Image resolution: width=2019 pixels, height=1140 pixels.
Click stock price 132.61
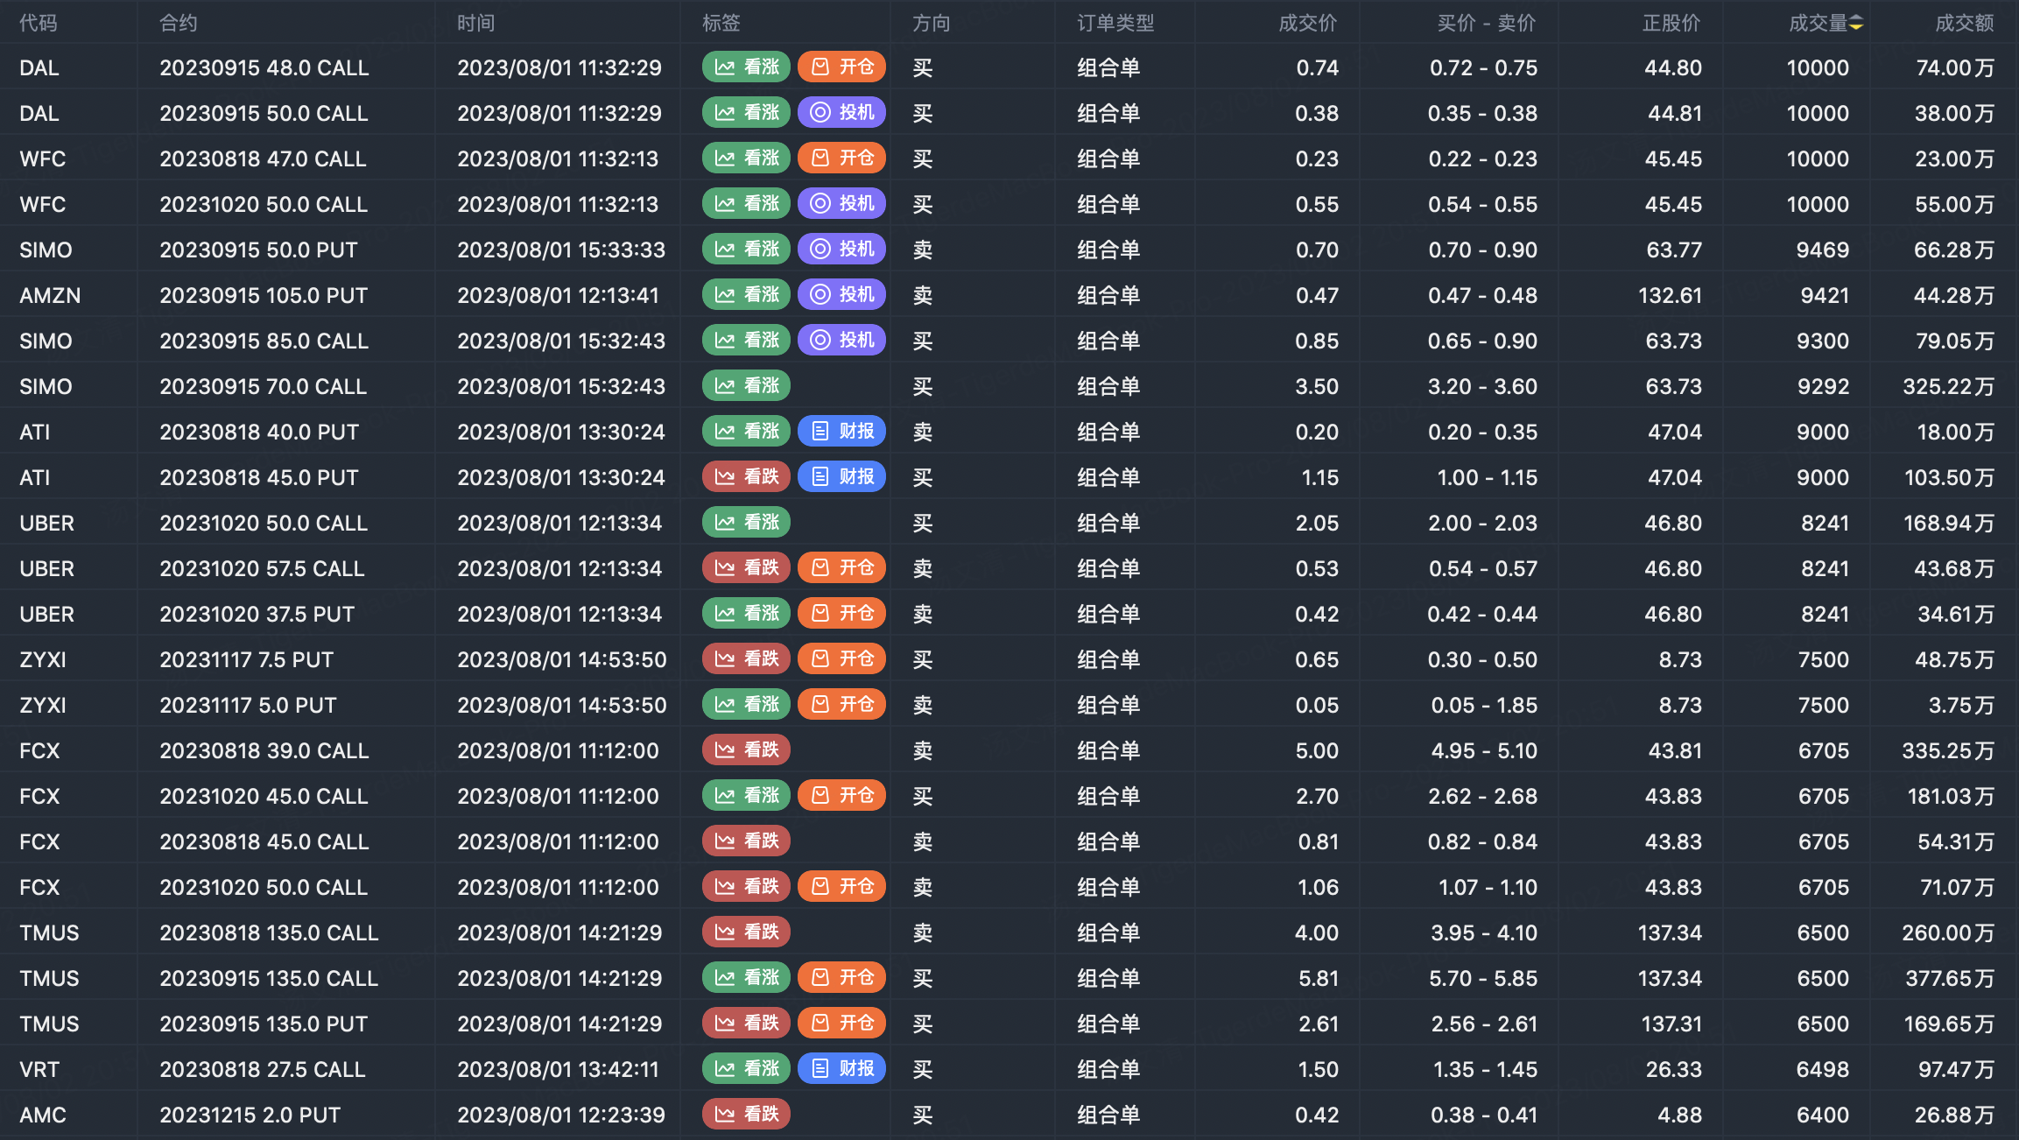[x=1670, y=295]
